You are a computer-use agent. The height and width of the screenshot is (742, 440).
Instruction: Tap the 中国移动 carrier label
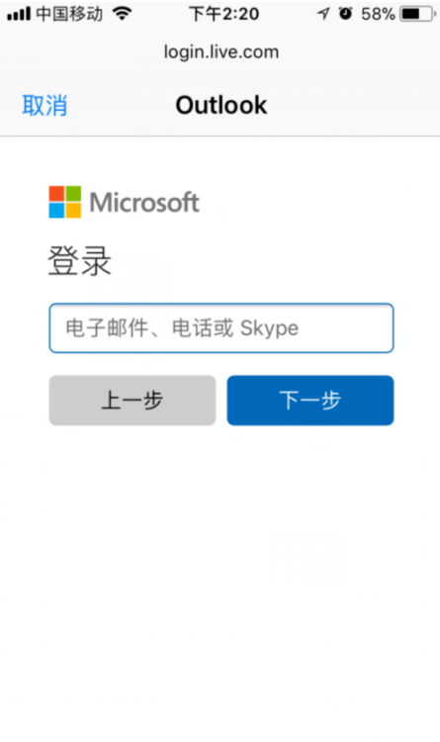point(69,14)
